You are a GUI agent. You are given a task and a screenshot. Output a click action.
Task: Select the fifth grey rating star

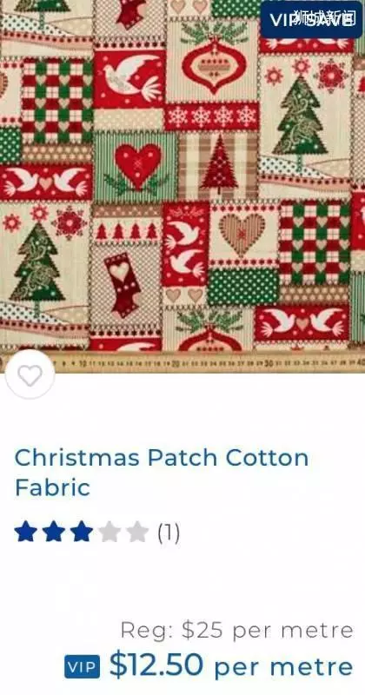137,532
